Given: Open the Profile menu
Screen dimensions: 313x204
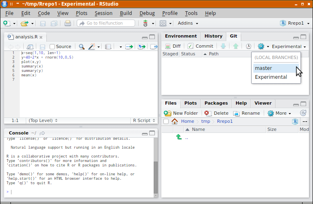Looking at the screenshot, I should (x=170, y=13).
